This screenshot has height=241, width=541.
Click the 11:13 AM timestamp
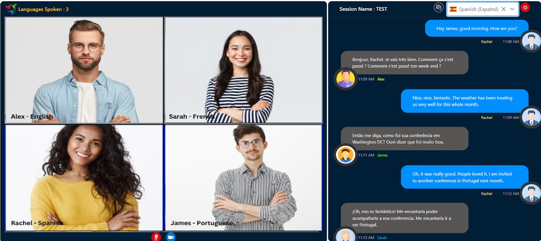pos(366,238)
